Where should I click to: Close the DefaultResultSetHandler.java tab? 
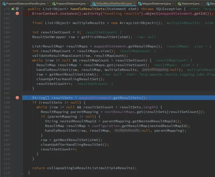pos(134,3)
